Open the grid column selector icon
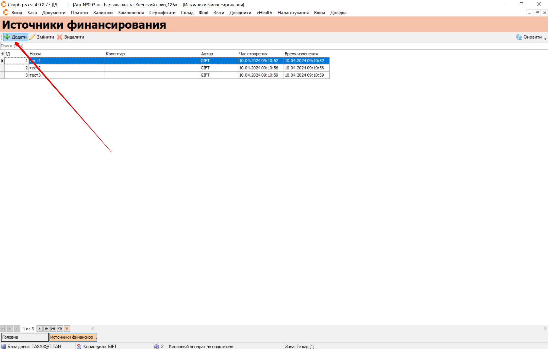Screen dimensions: 548x349 [x=2, y=54]
